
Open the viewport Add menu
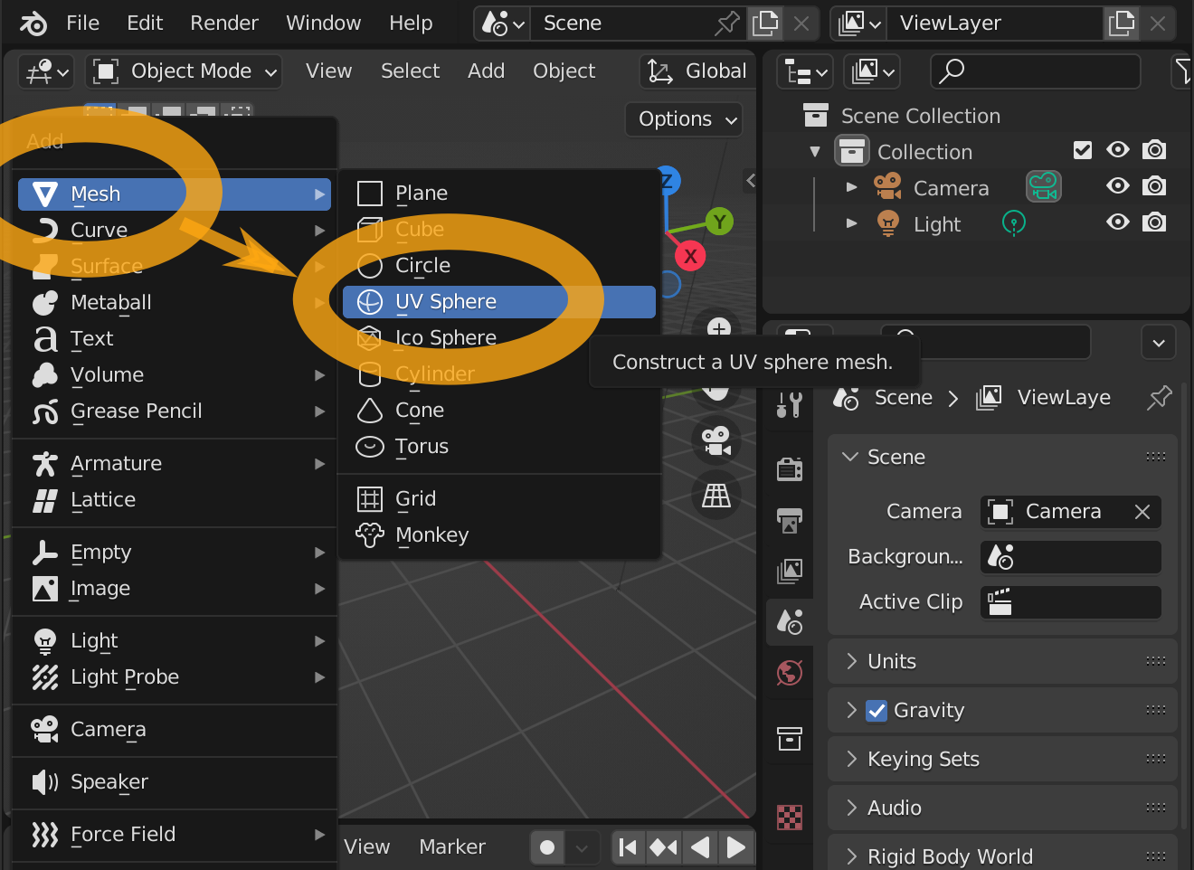[x=486, y=71]
